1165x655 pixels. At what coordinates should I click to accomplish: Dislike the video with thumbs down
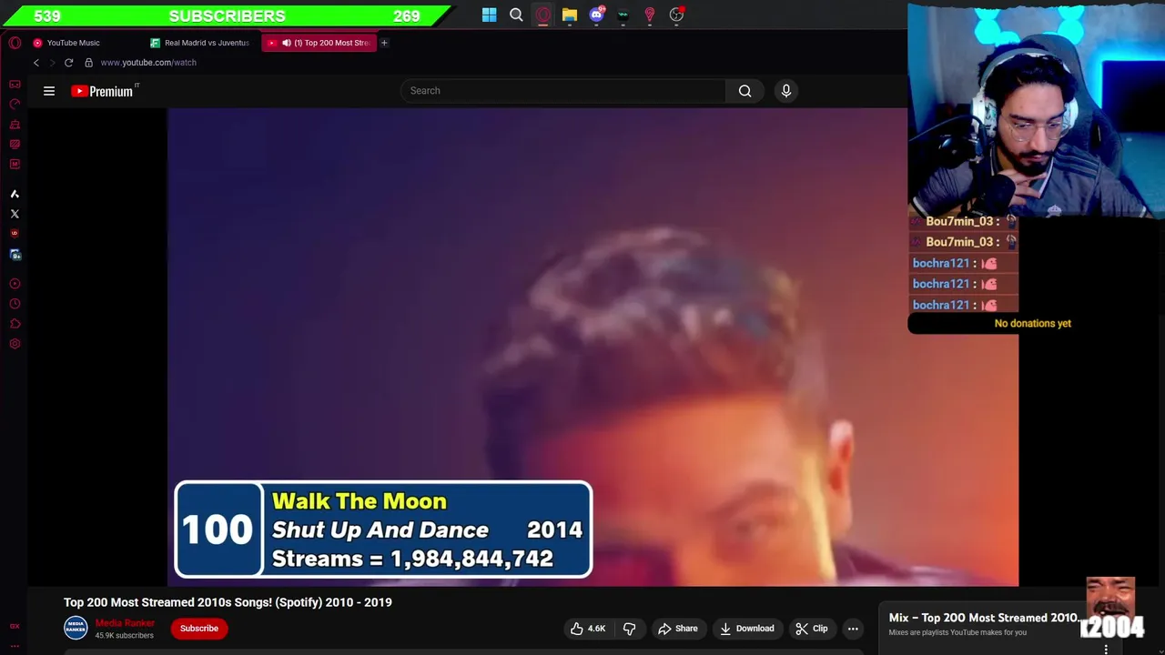pyautogui.click(x=629, y=629)
